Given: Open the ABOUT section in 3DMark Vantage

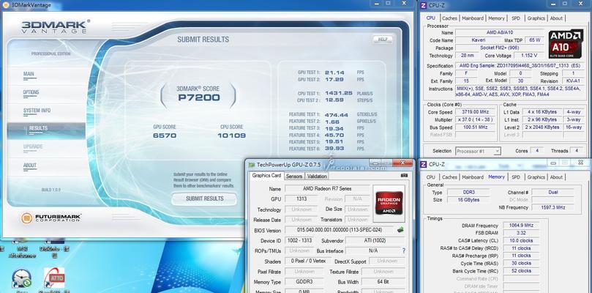Looking at the screenshot, I should click(x=30, y=166).
